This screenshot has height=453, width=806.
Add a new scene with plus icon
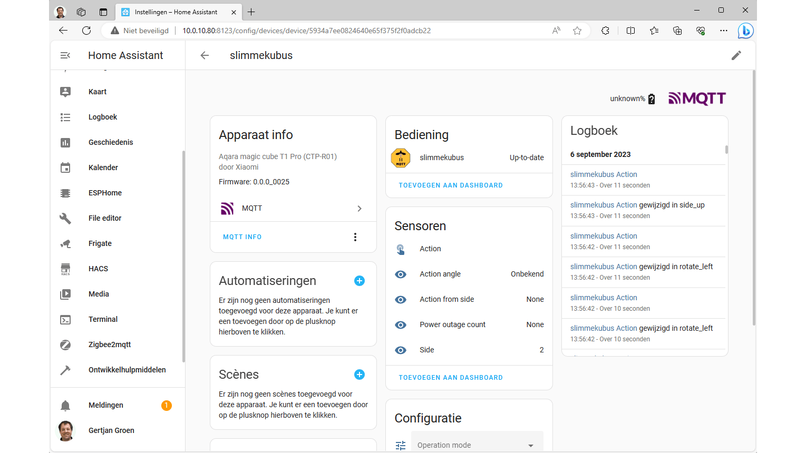[360, 375]
